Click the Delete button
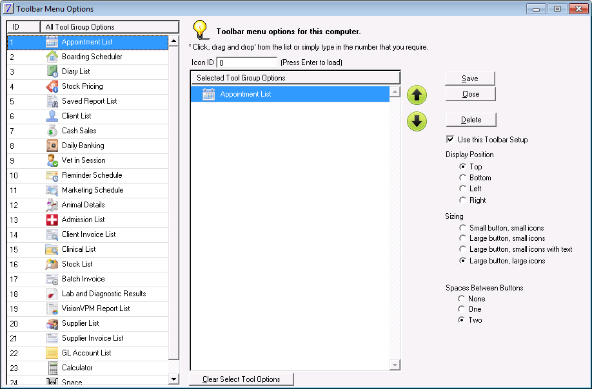Image resolution: width=592 pixels, height=389 pixels. (x=471, y=120)
